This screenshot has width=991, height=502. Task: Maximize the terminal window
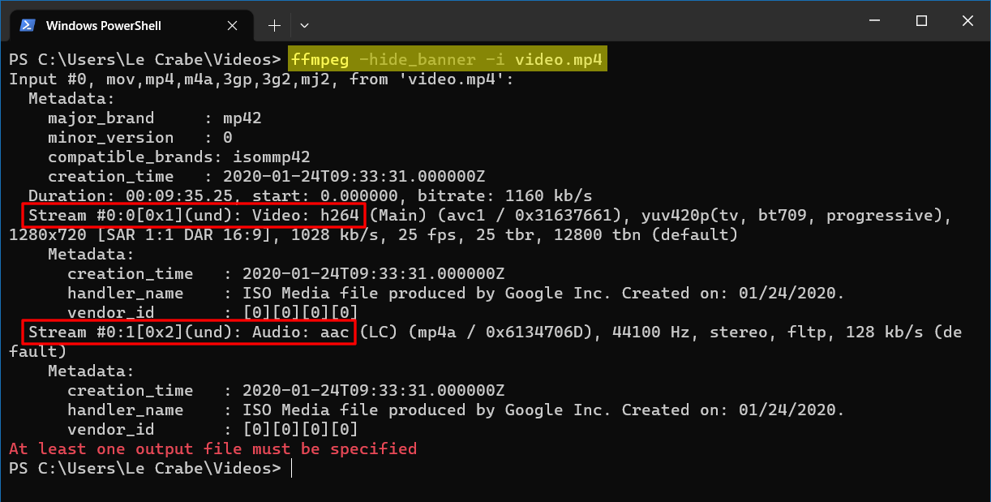921,21
